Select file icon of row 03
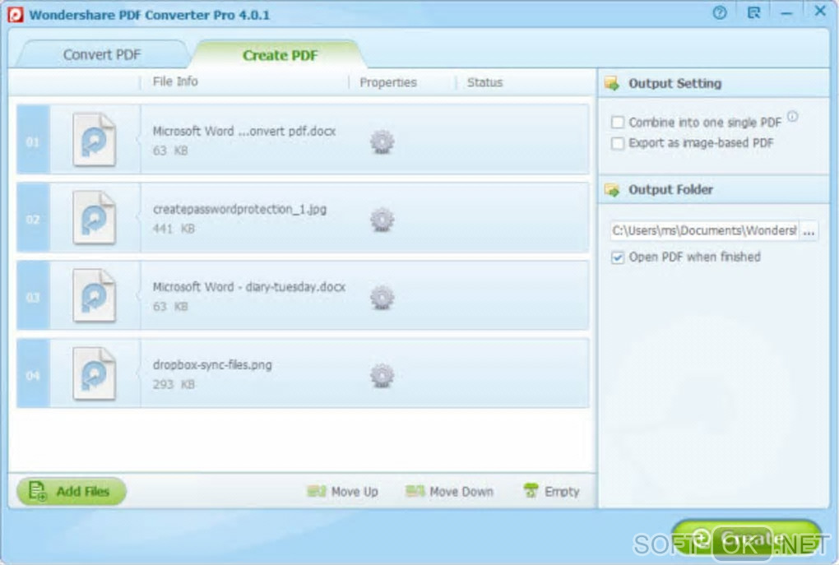 (x=94, y=295)
